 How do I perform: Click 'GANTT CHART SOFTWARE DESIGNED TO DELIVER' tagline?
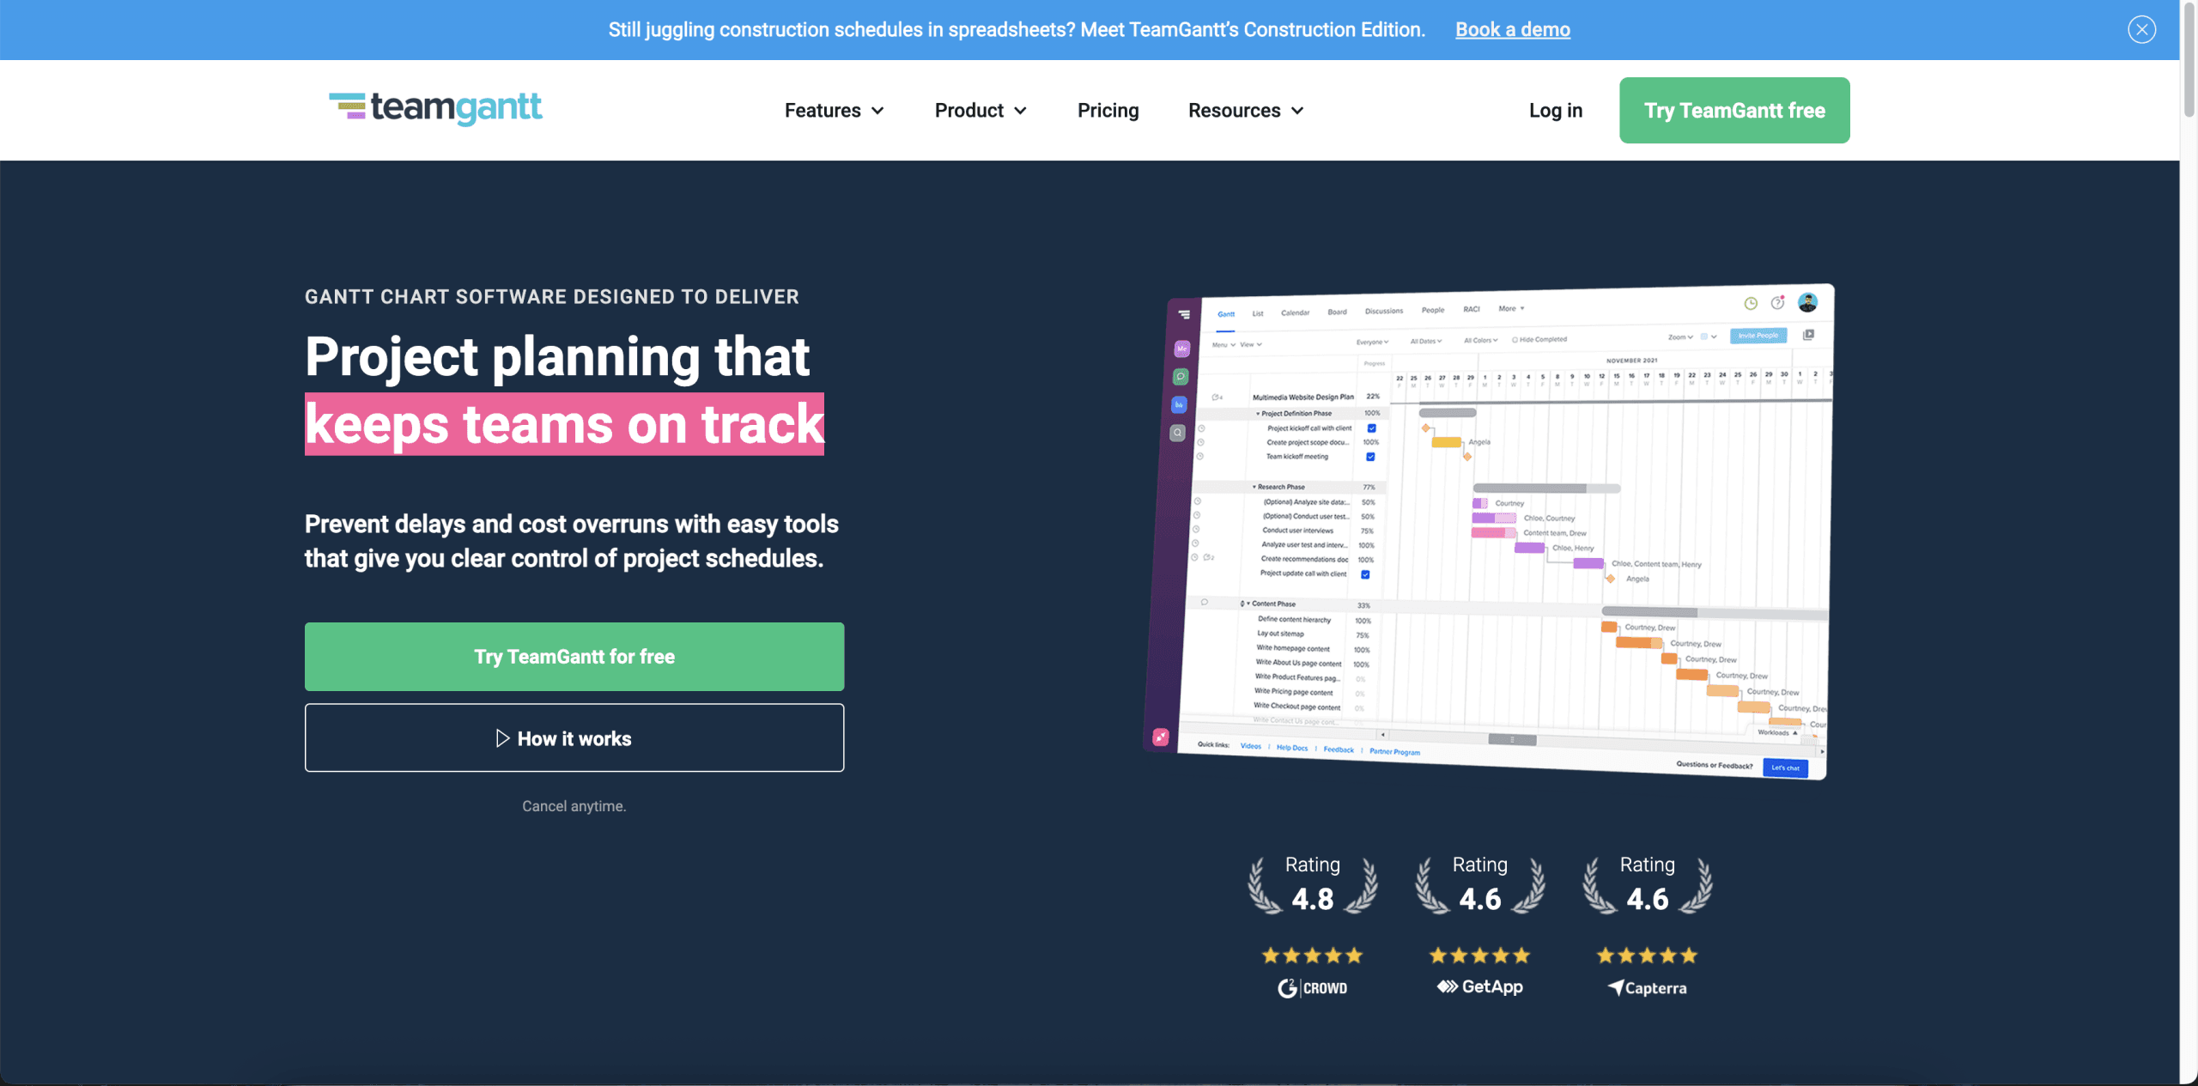pos(551,297)
